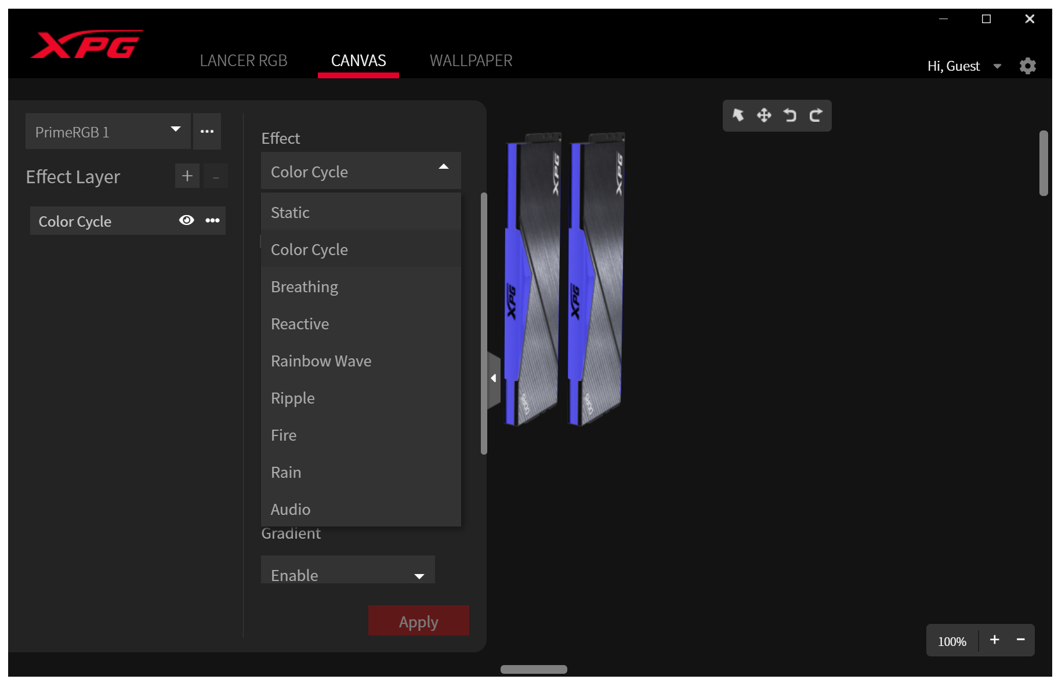Select the pointer selection tool
Image resolution: width=1058 pixels, height=679 pixels.
(x=738, y=115)
